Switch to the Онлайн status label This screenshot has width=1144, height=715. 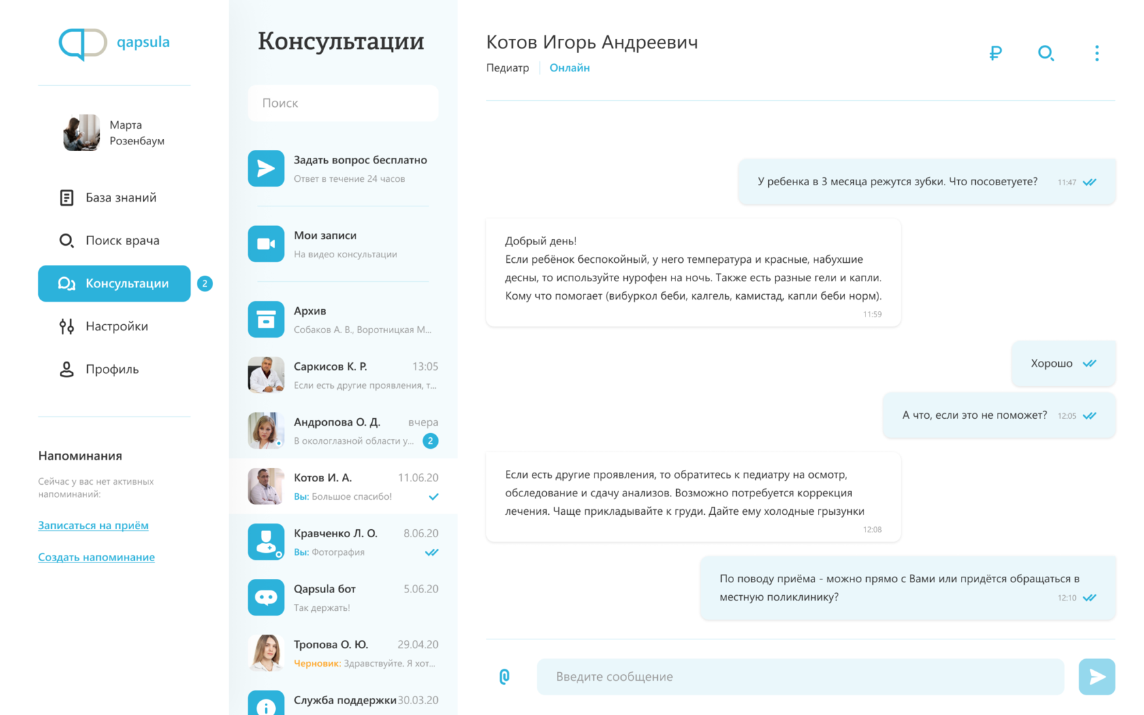click(x=569, y=67)
